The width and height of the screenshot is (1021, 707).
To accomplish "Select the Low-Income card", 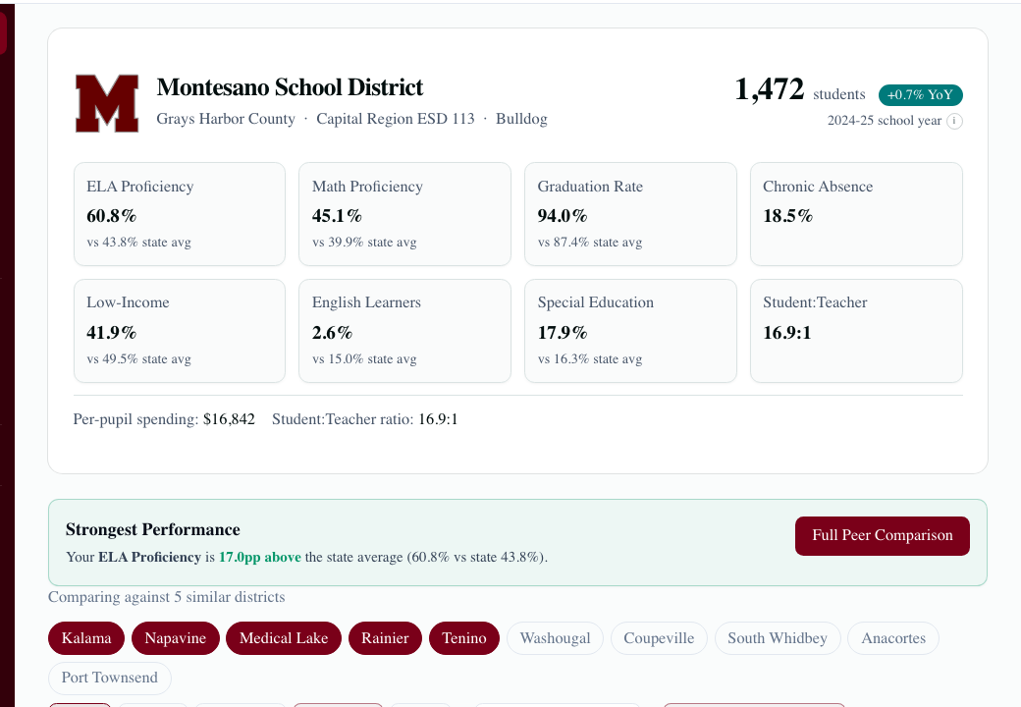I will point(180,331).
